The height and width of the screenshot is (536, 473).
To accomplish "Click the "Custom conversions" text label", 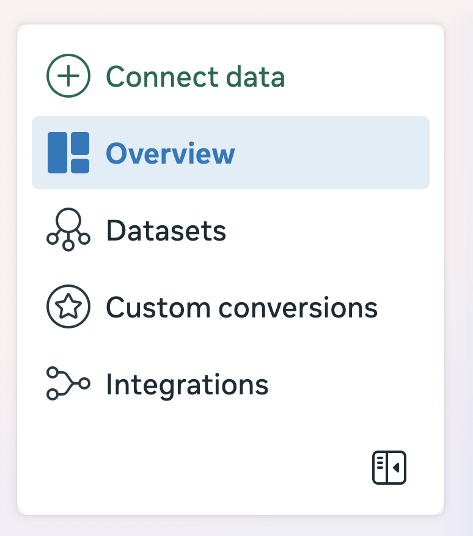I will coord(242,308).
